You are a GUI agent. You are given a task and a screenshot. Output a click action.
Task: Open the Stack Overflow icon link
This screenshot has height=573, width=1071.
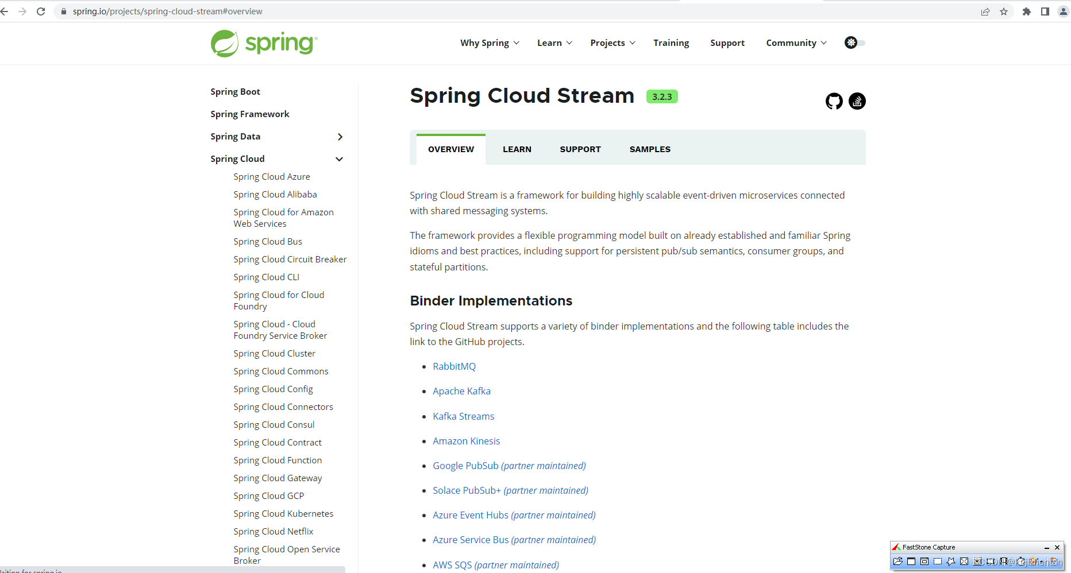(857, 101)
